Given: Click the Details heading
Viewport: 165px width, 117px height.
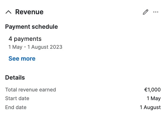Looking at the screenshot, I should [15, 77].
